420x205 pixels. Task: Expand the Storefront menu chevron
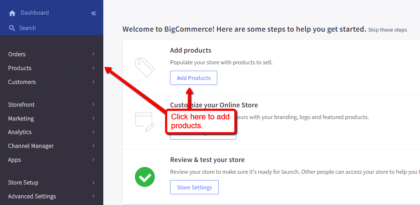[93, 104]
